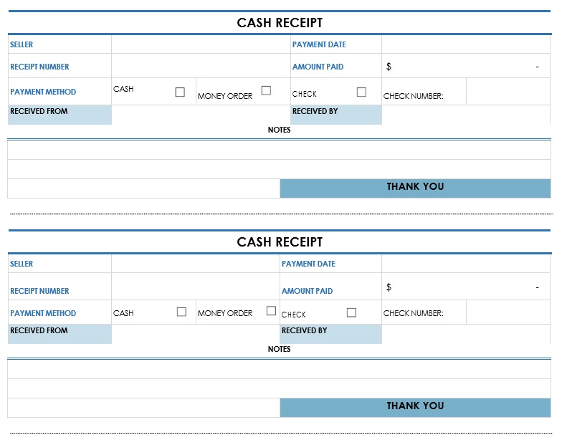Select Received From field in top receipt
562x445 pixels.
click(x=200, y=115)
